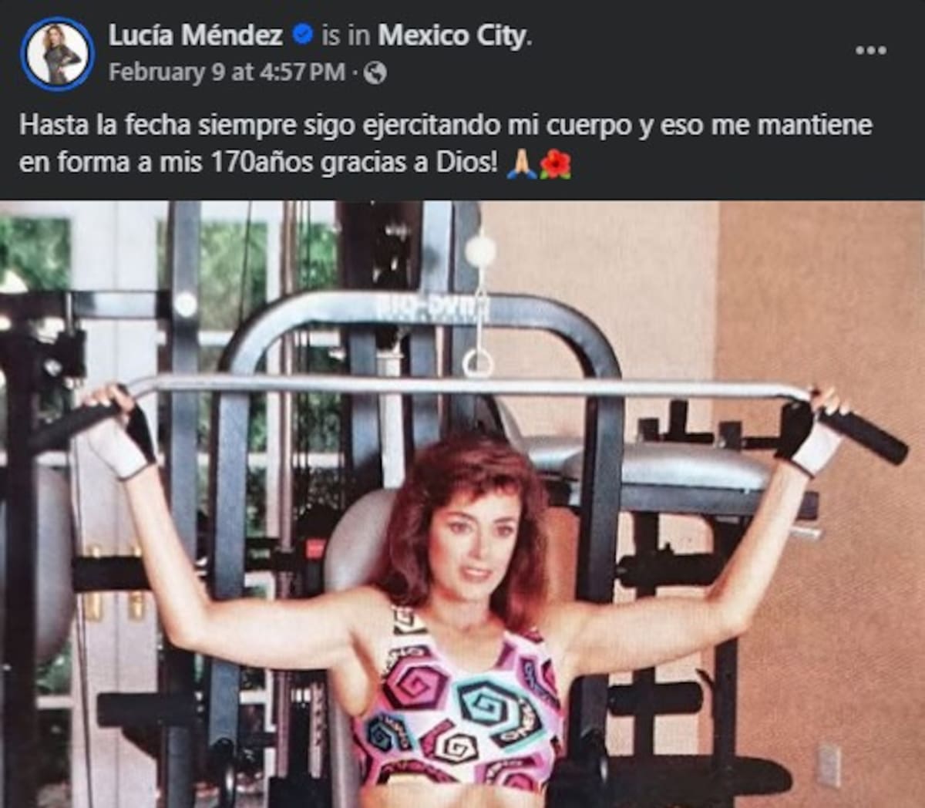Click the blue verified badge
Image resolution: width=925 pixels, height=808 pixels.
point(304,35)
